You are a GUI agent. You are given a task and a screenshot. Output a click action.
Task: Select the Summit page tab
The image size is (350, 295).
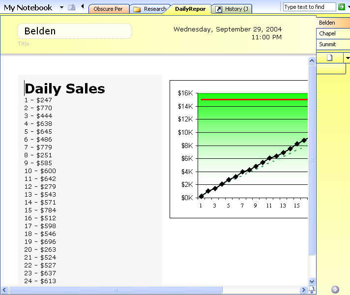tap(333, 44)
